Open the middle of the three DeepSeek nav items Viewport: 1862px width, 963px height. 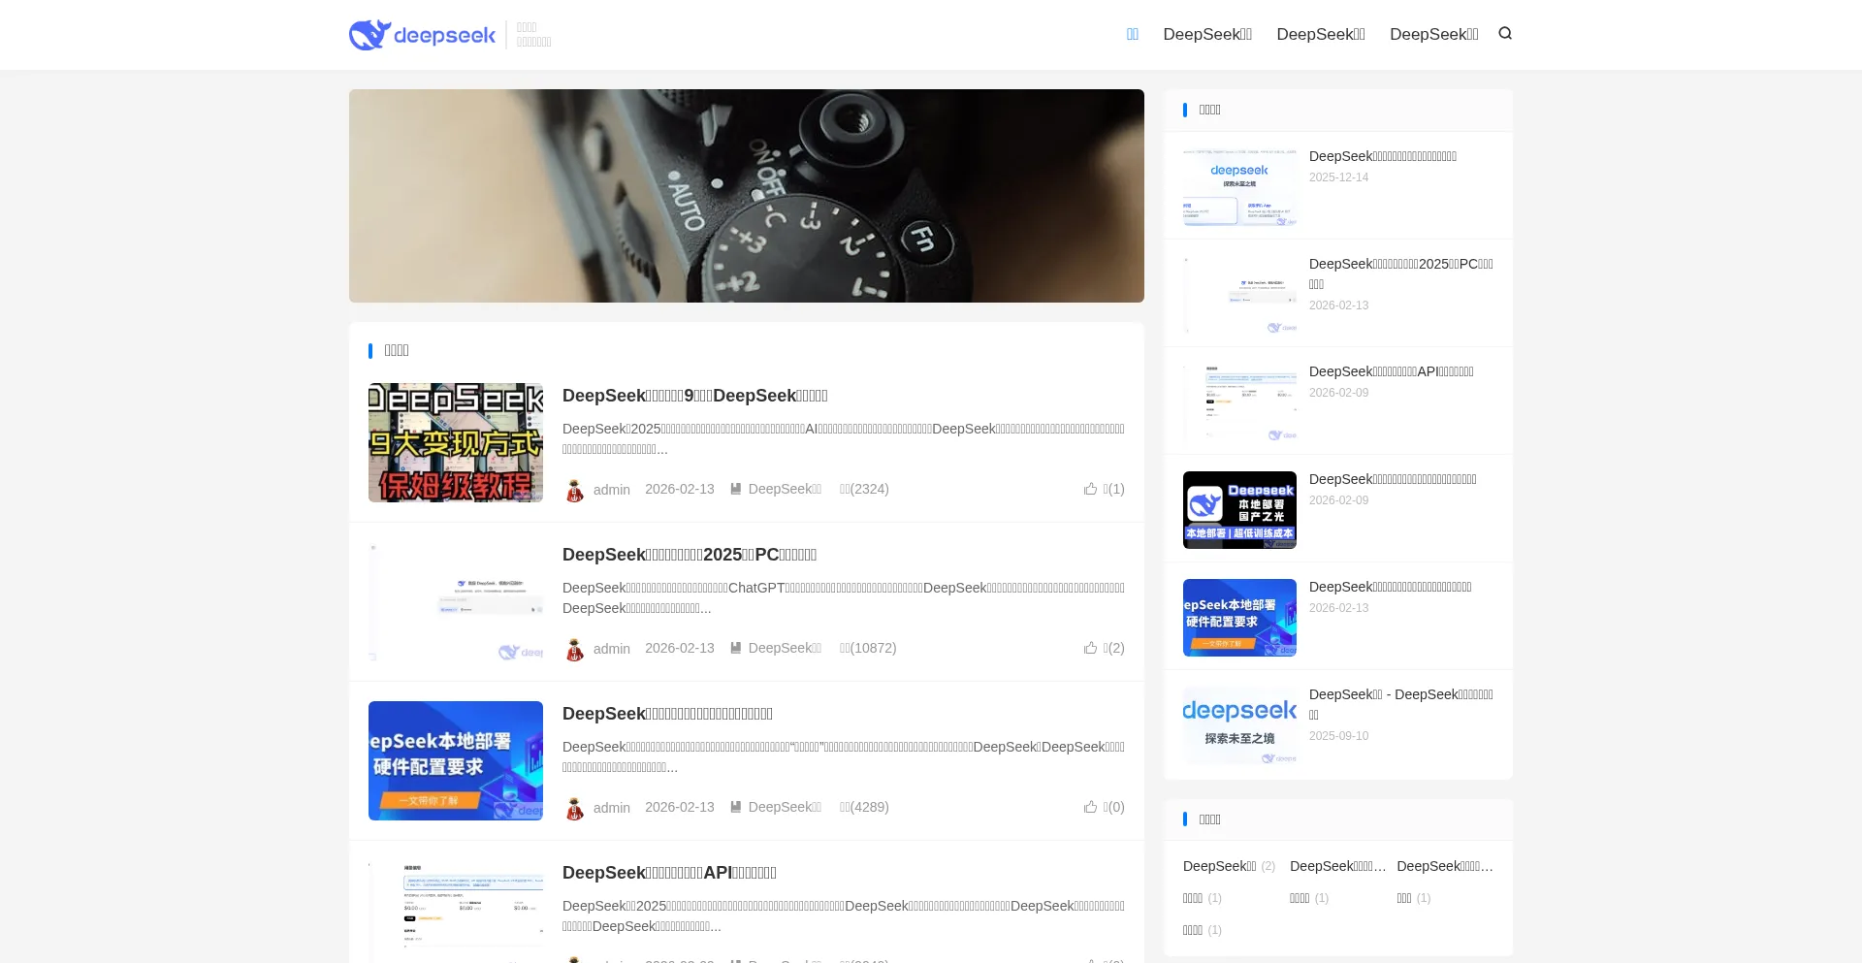tap(1321, 35)
